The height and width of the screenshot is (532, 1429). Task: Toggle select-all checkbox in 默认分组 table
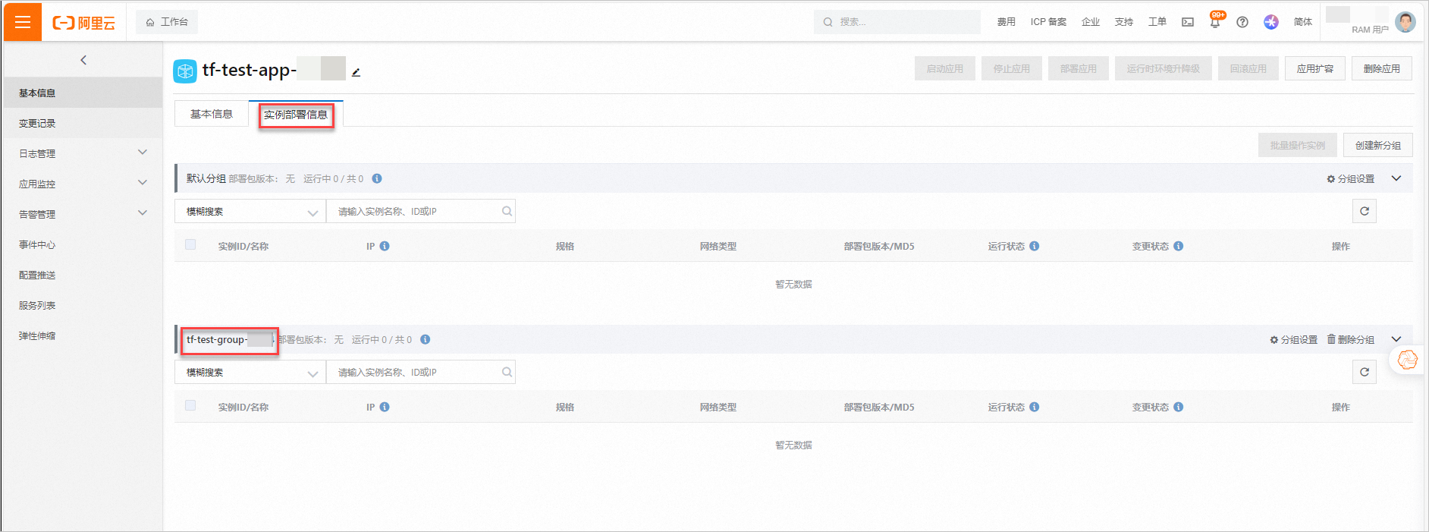(190, 244)
